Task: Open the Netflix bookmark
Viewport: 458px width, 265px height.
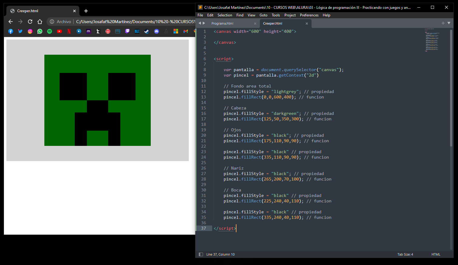Action: coord(69,31)
